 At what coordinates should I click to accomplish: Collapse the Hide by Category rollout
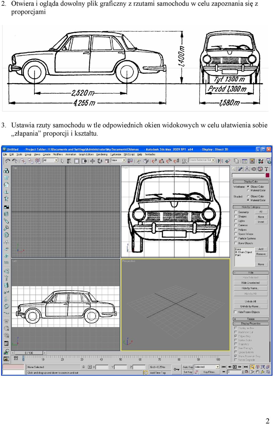coord(251,207)
